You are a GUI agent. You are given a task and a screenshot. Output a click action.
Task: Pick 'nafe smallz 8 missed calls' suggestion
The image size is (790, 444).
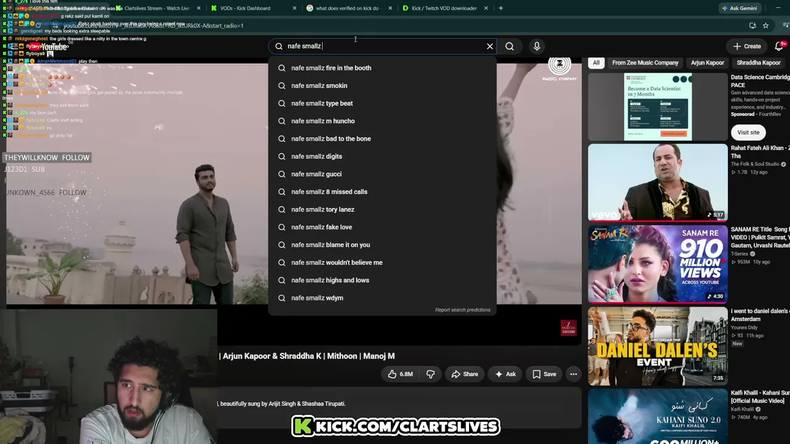coord(383,192)
